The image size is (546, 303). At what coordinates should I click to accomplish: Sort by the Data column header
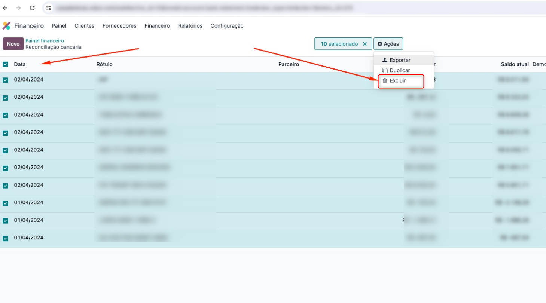click(x=20, y=64)
